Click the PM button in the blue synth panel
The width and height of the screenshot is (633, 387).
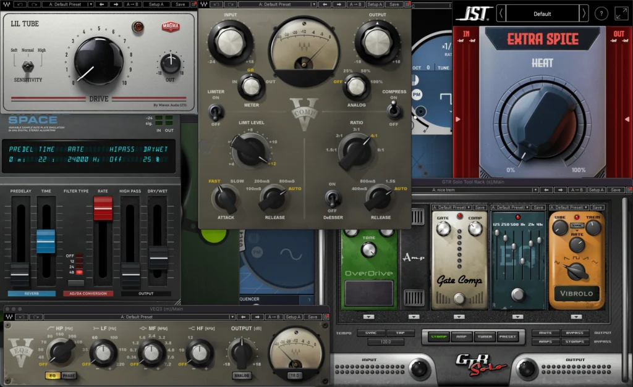(x=417, y=94)
